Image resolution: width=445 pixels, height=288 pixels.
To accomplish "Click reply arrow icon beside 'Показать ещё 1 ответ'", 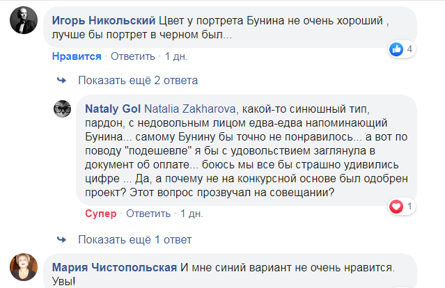I will click(x=63, y=240).
